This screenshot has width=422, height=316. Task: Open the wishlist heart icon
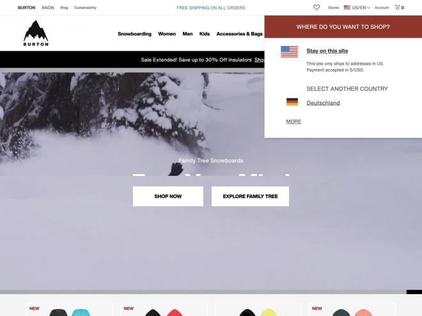(x=316, y=8)
